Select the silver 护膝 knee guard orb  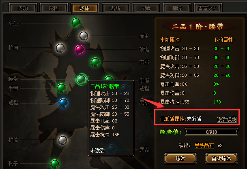(x=62, y=140)
